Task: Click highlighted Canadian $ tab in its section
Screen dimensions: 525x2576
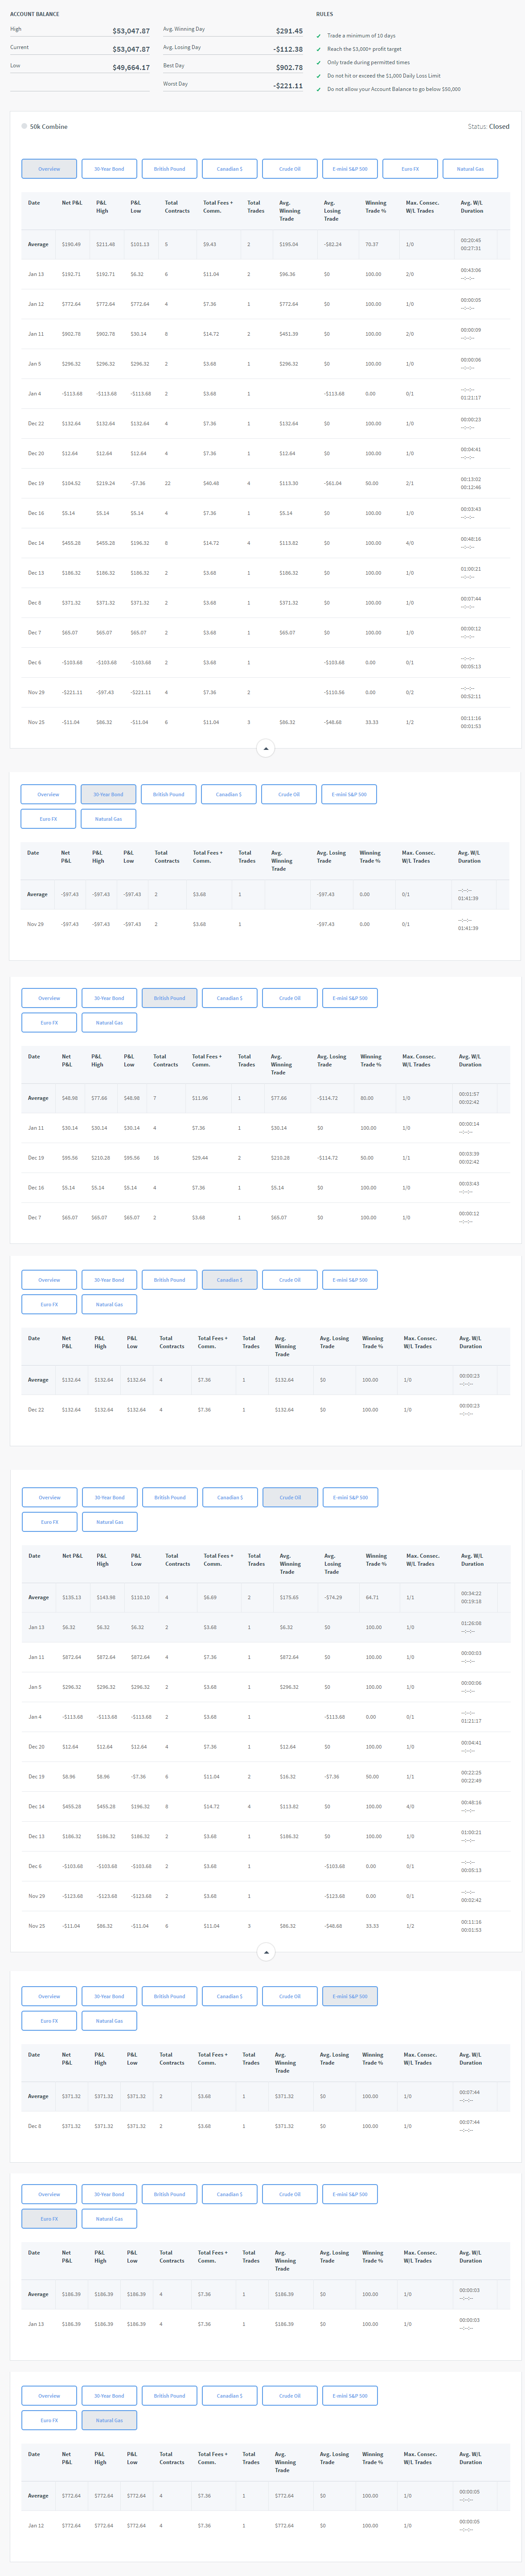Action: pos(229,1280)
